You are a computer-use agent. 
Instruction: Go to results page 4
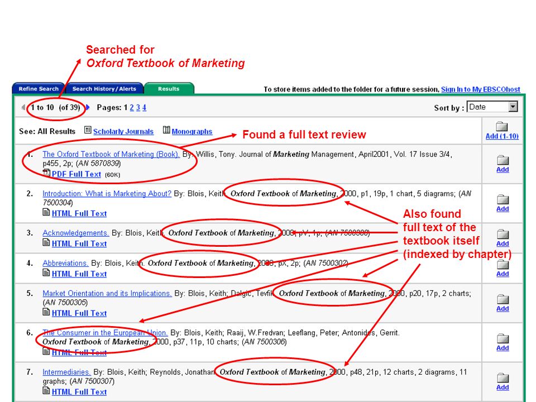[144, 107]
